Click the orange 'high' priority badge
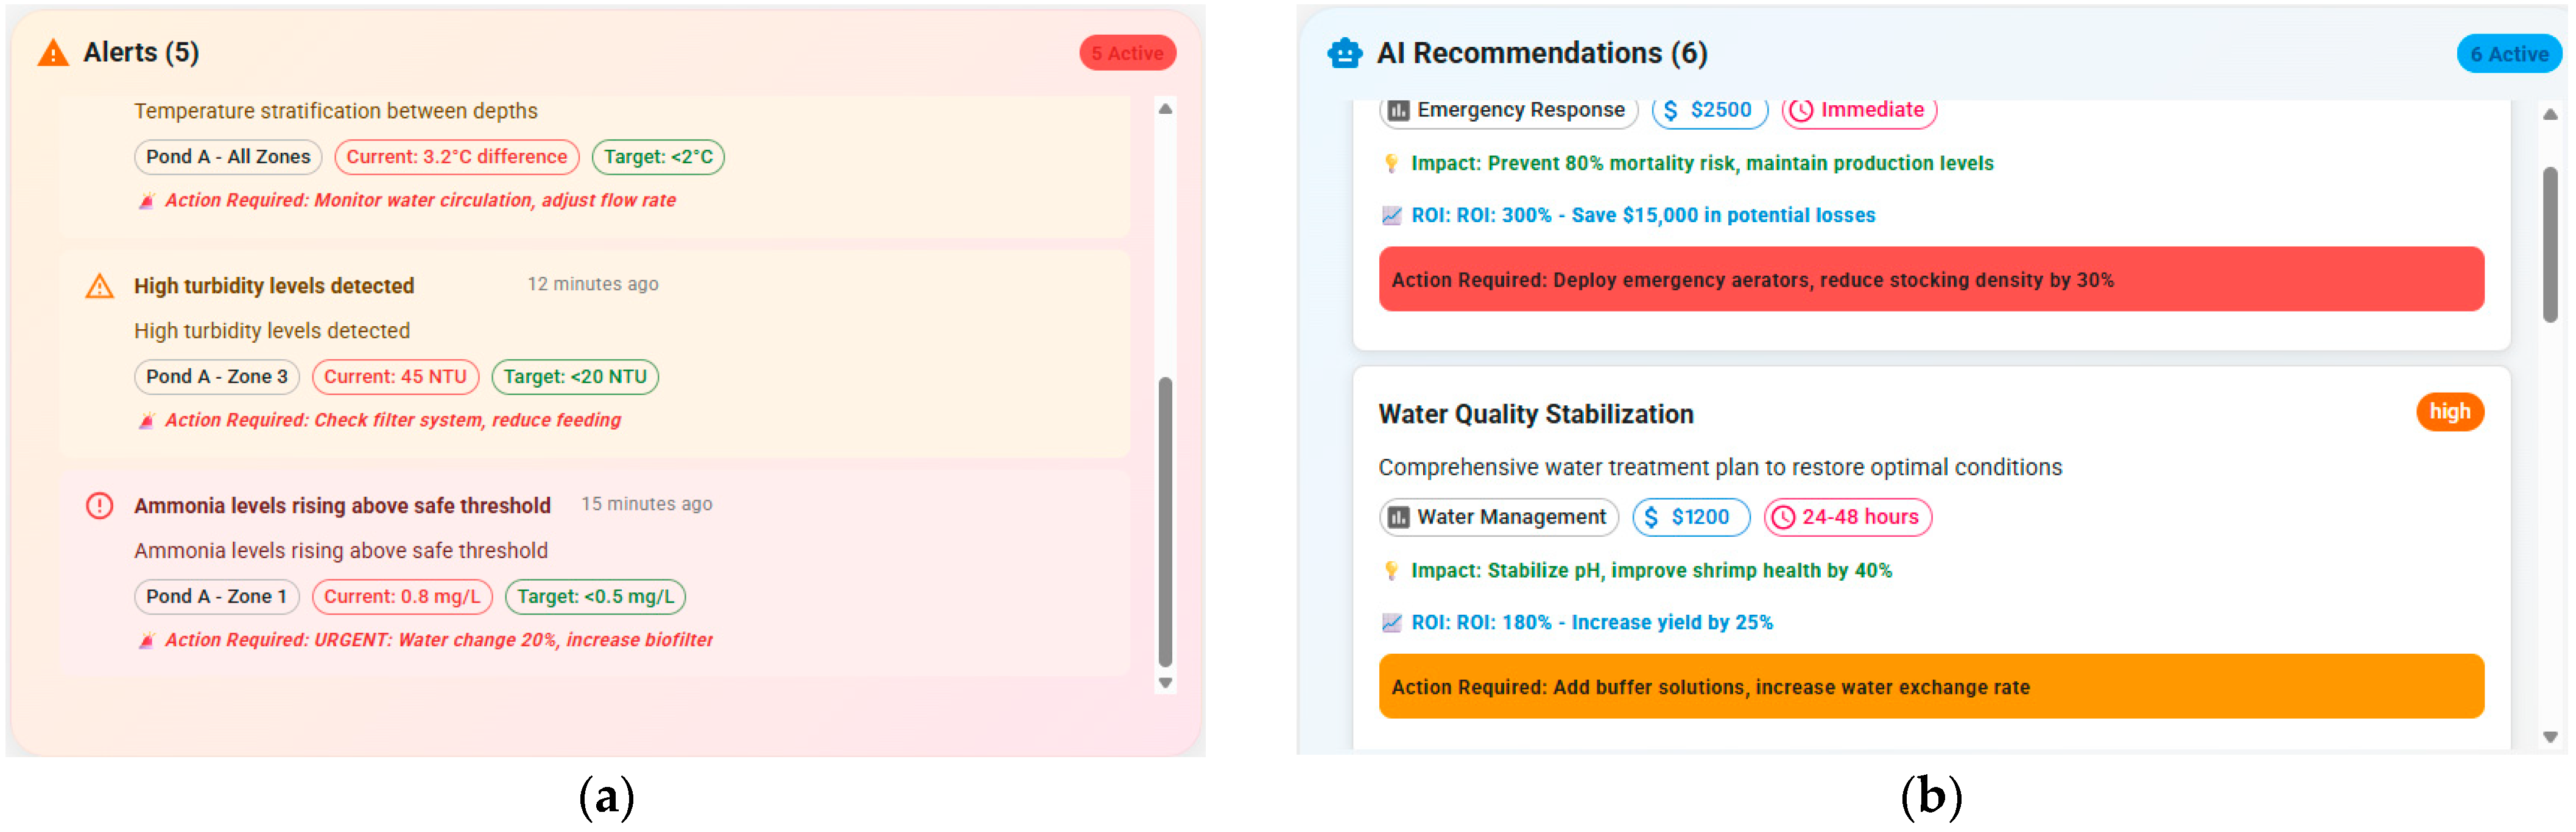Viewport: 2576px width, 832px height. 2449,412
